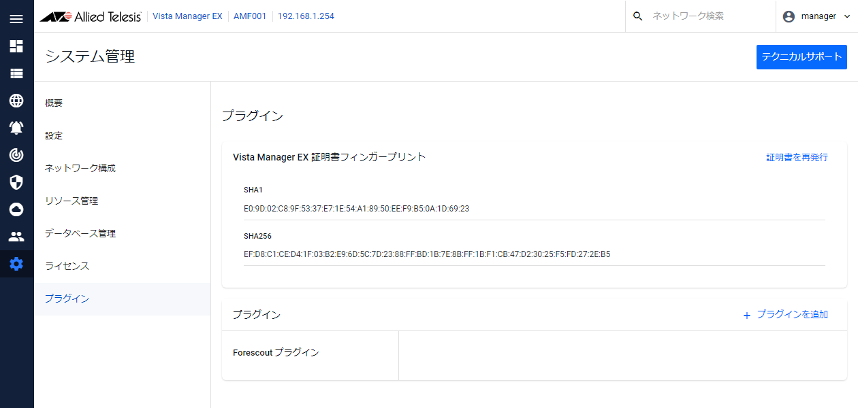Open the hamburger navigation menu
The height and width of the screenshot is (408, 858).
coord(16,18)
